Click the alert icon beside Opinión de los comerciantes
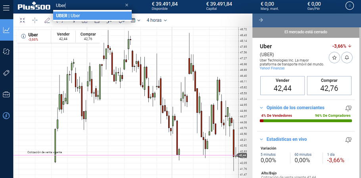The height and width of the screenshot is (178, 361). tap(349, 108)
